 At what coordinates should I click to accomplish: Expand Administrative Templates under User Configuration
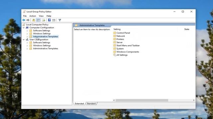[x=27, y=49]
